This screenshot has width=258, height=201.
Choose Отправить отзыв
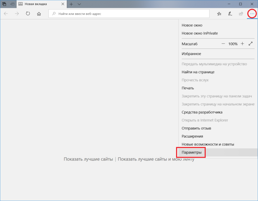218,128
